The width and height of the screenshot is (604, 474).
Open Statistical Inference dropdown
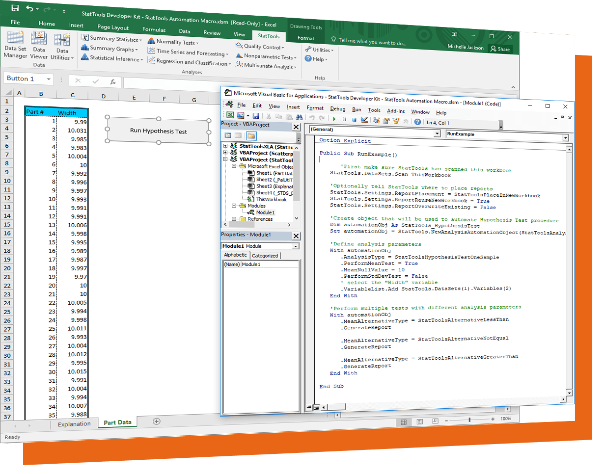[112, 58]
